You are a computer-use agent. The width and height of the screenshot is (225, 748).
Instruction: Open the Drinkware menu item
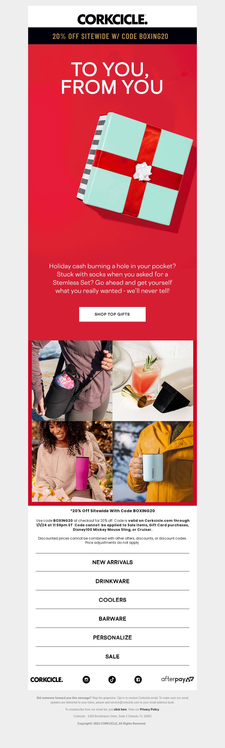[112, 581]
